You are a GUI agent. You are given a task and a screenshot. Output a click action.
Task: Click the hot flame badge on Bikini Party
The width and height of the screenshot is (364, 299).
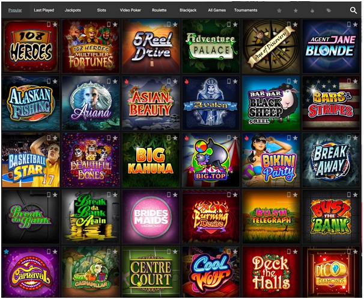[246, 138]
